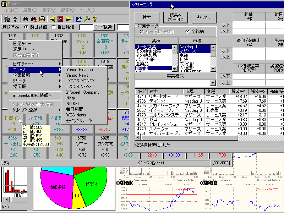Click the 市場 list scroll-up arrow

(213, 48)
